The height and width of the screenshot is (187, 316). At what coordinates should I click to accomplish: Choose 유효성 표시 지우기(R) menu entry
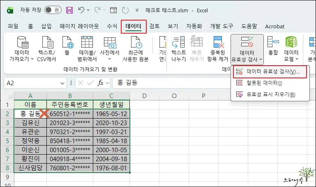[x=270, y=94]
